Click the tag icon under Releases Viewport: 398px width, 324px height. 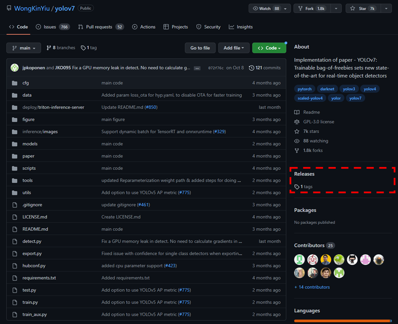297,187
